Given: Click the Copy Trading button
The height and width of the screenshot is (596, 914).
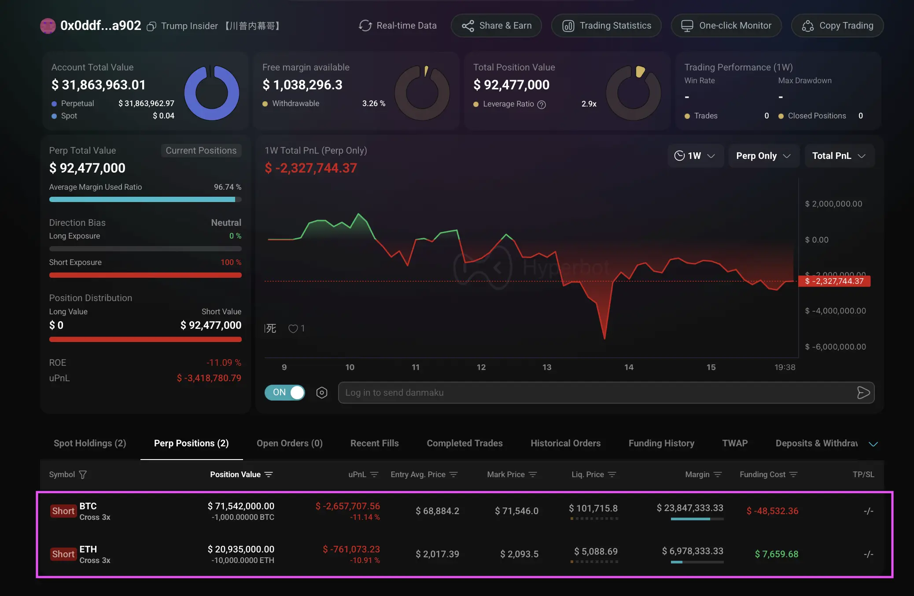Looking at the screenshot, I should 837,26.
